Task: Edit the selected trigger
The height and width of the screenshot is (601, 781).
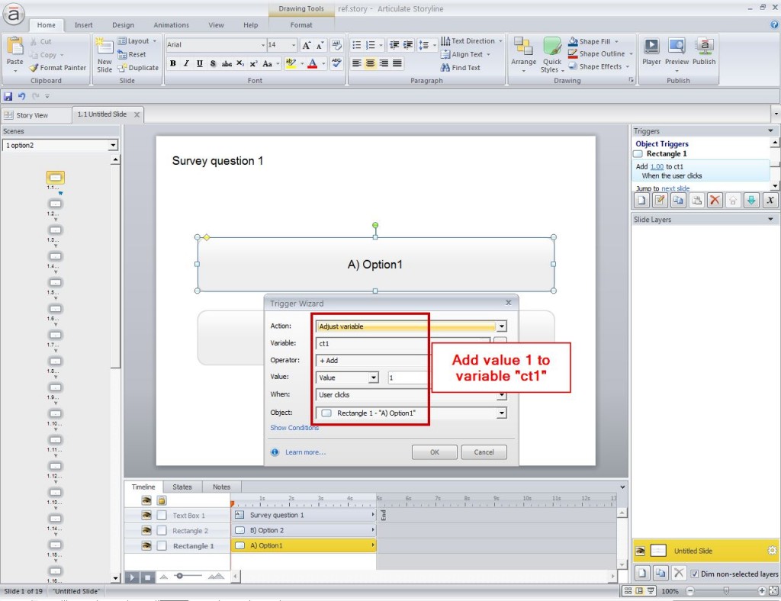Action: pyautogui.click(x=660, y=200)
